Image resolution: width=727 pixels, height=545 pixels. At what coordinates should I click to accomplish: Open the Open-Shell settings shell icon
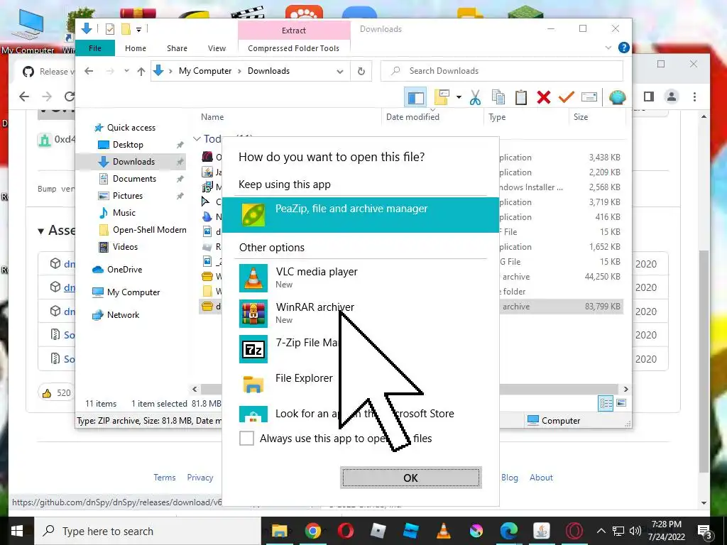[x=617, y=97]
